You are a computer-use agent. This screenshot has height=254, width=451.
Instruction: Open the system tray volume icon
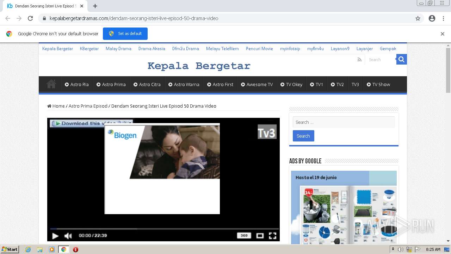click(x=401, y=249)
